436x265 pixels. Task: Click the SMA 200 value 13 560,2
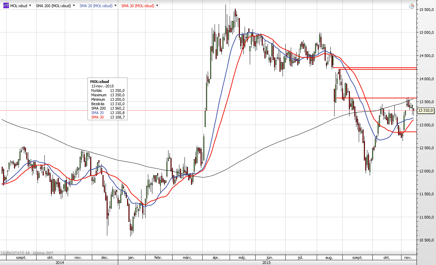tap(117, 108)
